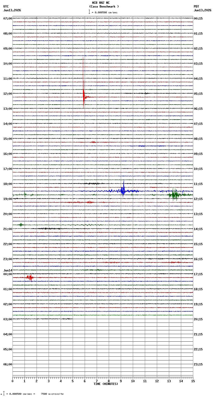Click the 'TIME (MINUTES)' axis label
213x397 pixels.
[106, 384]
